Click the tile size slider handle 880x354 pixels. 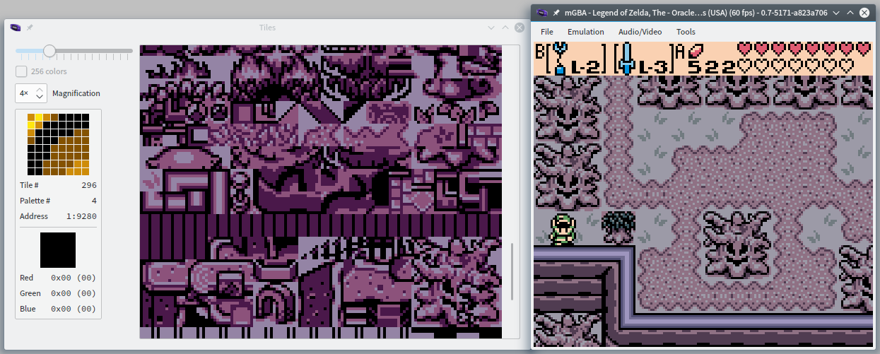[49, 51]
